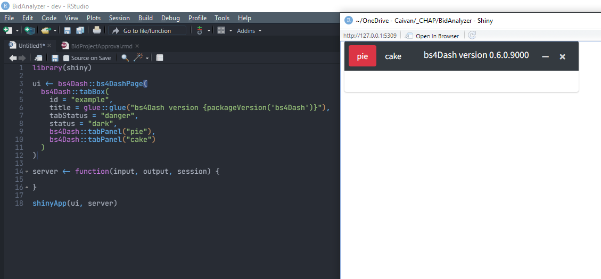Open the Session menu
This screenshot has width=601, height=279.
click(x=119, y=18)
